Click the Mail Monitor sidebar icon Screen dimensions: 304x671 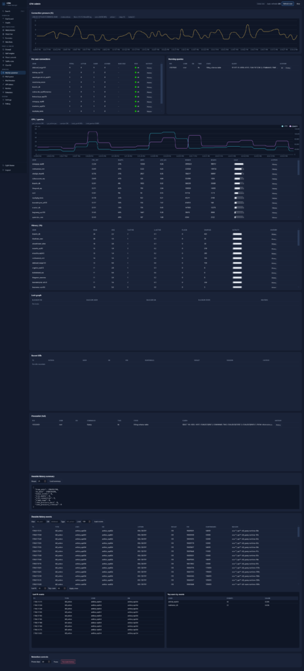click(x=3, y=81)
